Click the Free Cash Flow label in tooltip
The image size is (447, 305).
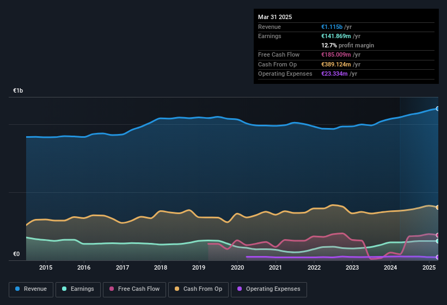click(279, 54)
